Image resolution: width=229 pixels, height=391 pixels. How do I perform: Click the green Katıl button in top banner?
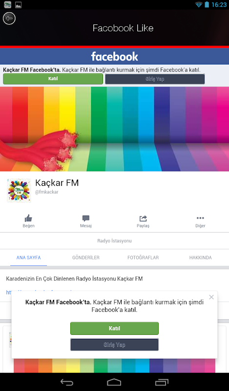53,79
